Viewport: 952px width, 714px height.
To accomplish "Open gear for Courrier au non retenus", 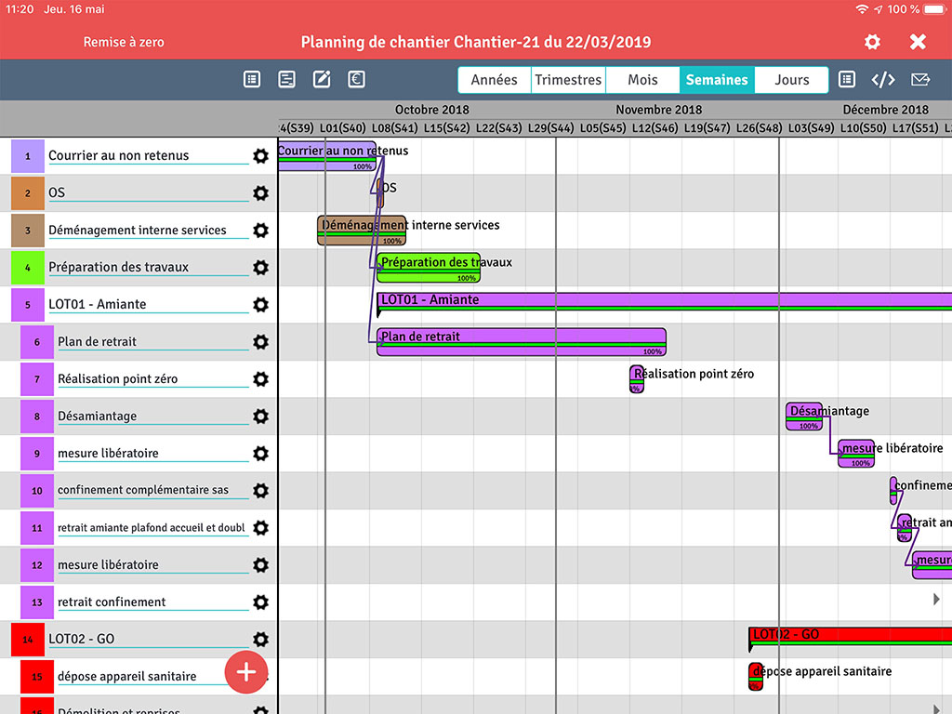I will [x=261, y=156].
